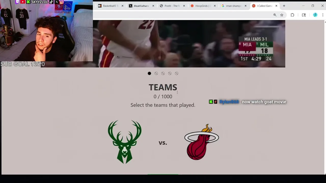Select the fourth round indicator dot
The image size is (326, 183).
(x=170, y=73)
